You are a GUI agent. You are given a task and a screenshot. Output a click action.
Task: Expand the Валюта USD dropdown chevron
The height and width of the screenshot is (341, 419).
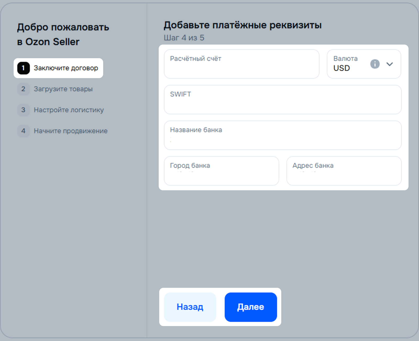[390, 64]
